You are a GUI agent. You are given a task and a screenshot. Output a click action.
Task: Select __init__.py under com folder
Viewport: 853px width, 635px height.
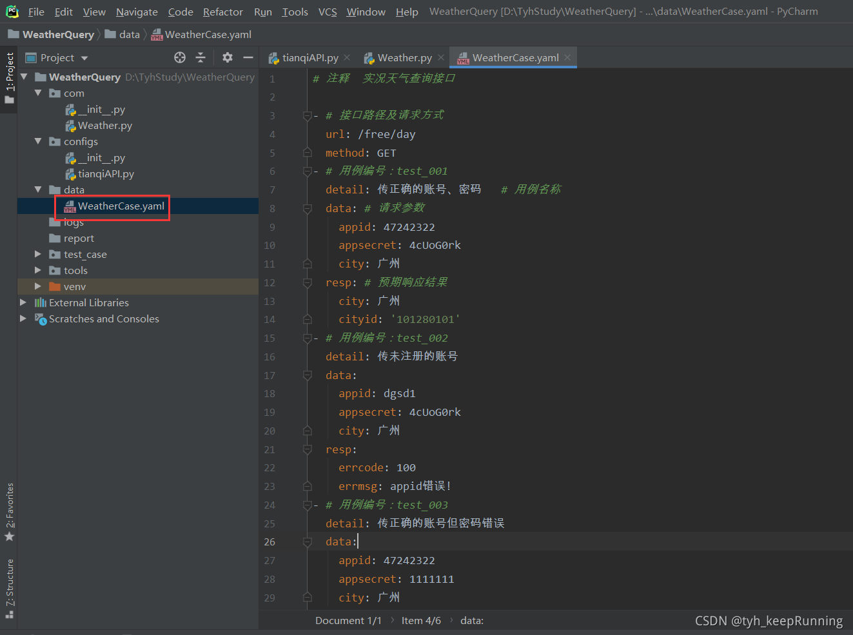coord(95,109)
